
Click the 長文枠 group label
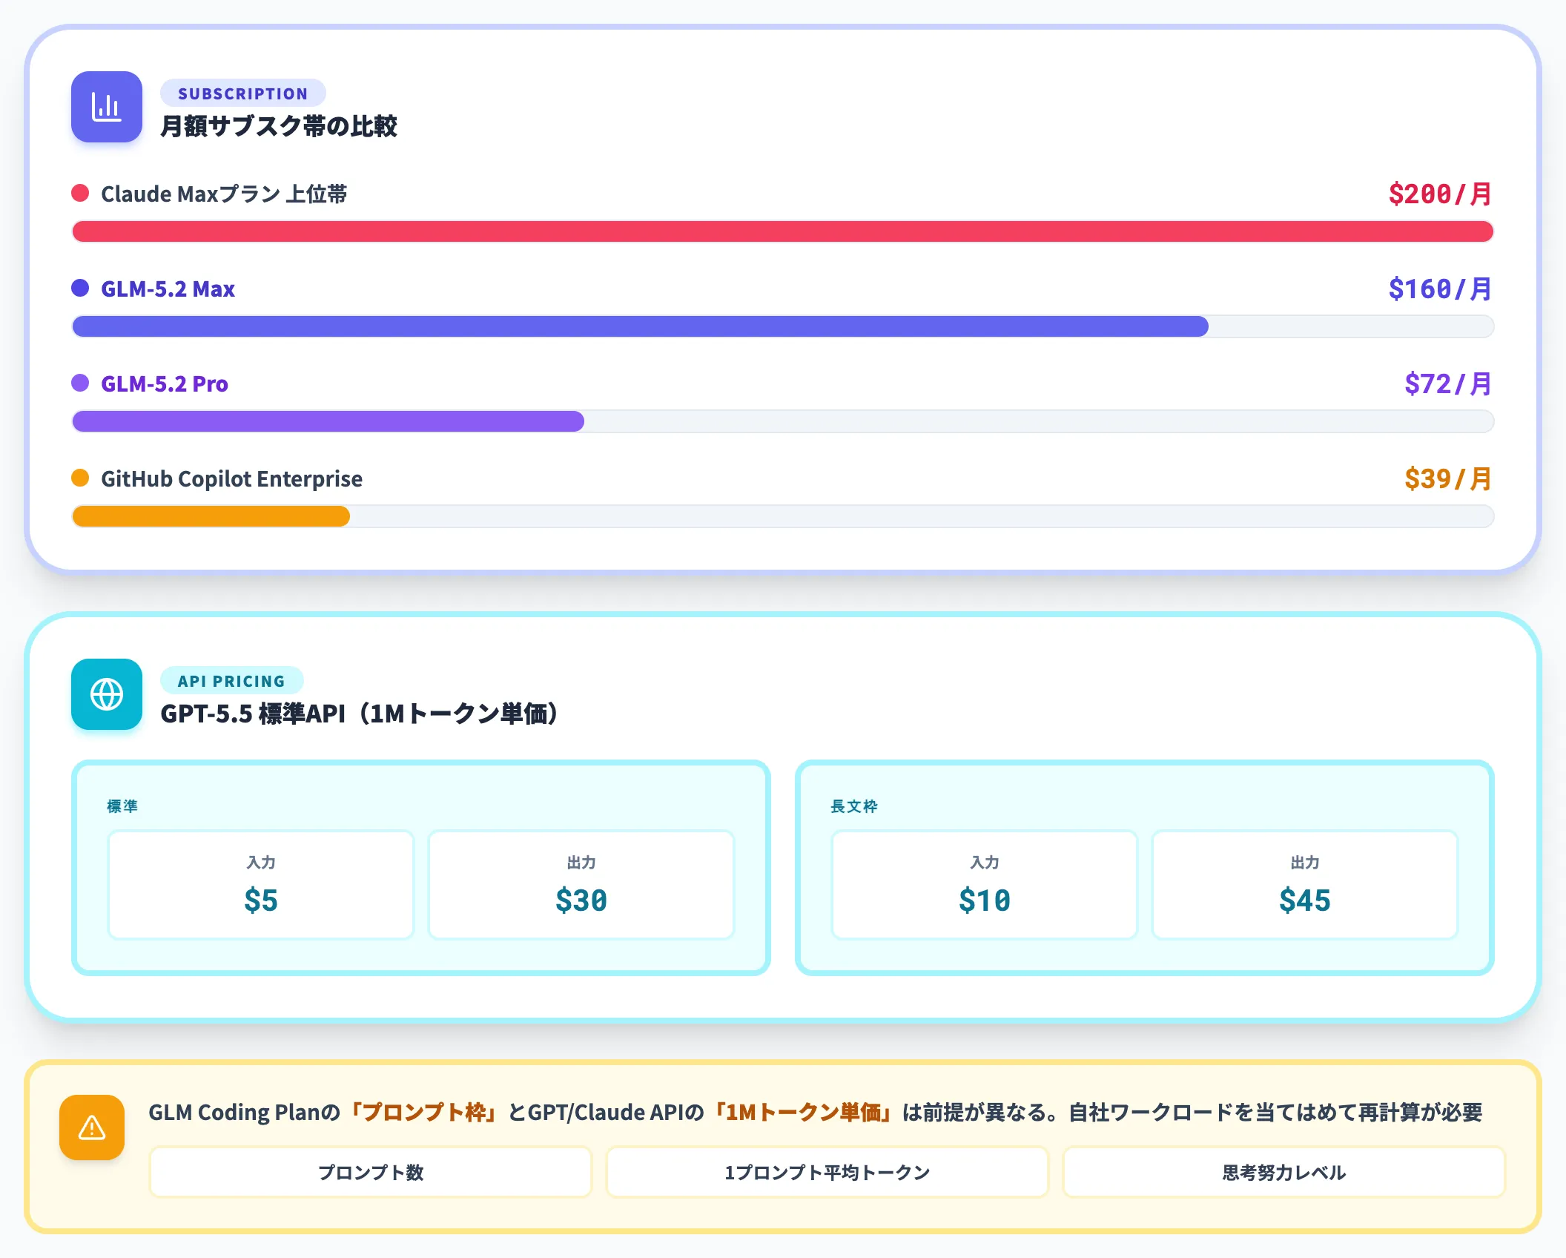click(854, 806)
